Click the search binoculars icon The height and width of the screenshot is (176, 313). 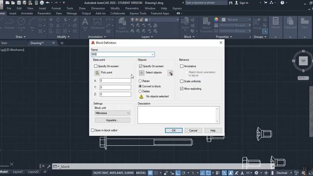(x=231, y=3)
